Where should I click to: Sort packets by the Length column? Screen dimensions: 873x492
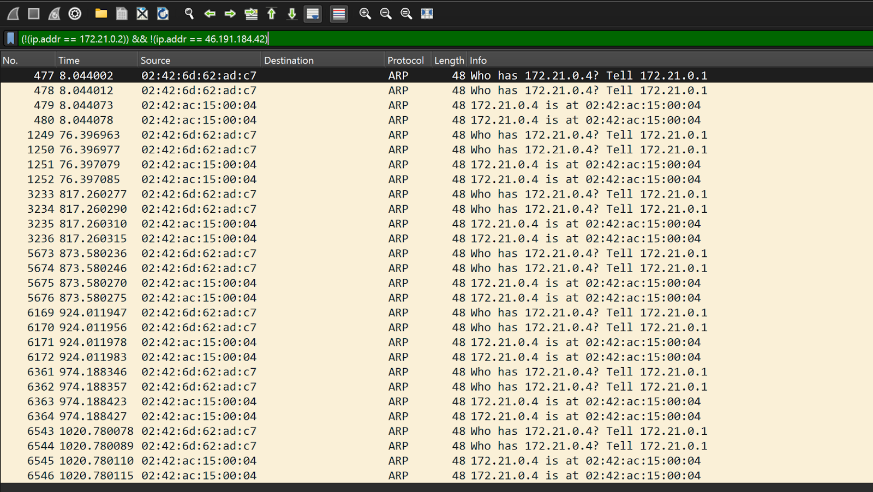pyautogui.click(x=449, y=60)
